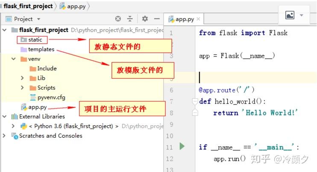The width and height of the screenshot is (317, 172).
Task: Collapse the External Libraries node
Action: click(x=4, y=116)
